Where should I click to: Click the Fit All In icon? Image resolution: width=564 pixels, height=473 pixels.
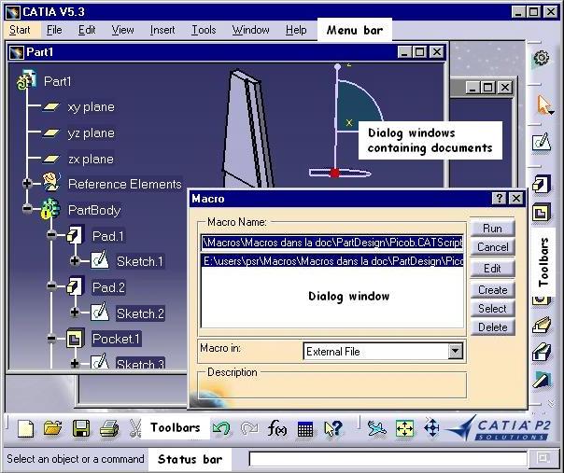[404, 428]
